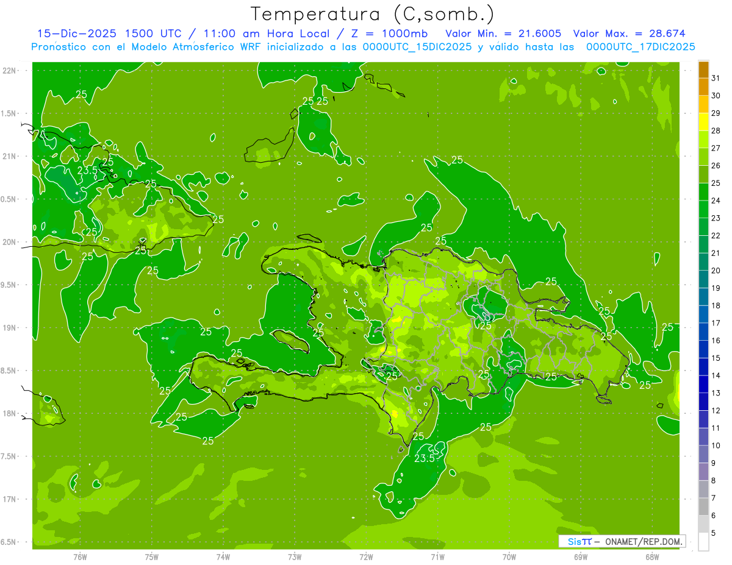Screen dimensions: 732x565
Task: Click the '31' label on the color legend
Action: coord(716,78)
